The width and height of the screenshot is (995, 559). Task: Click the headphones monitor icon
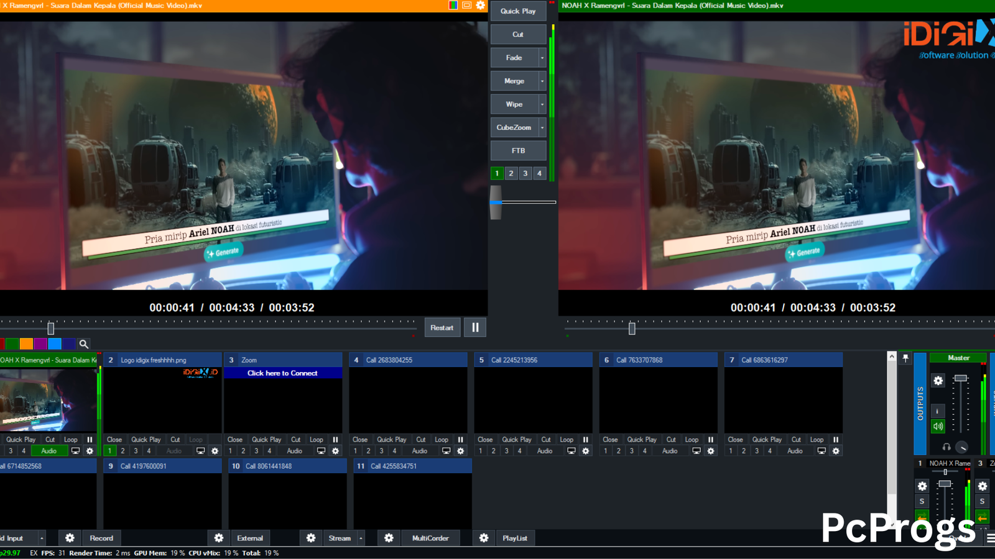(946, 447)
